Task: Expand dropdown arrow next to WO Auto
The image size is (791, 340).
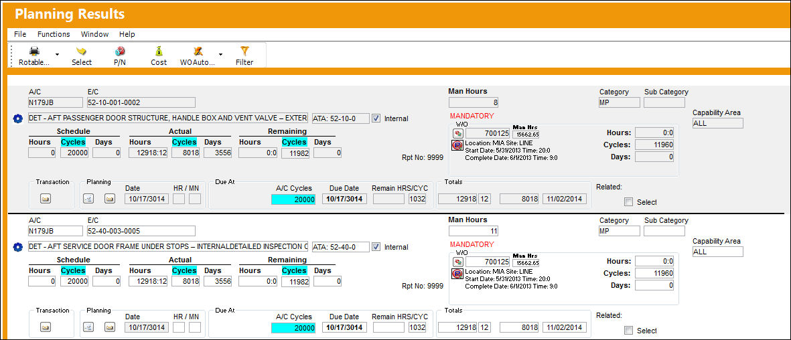Action: (220, 54)
